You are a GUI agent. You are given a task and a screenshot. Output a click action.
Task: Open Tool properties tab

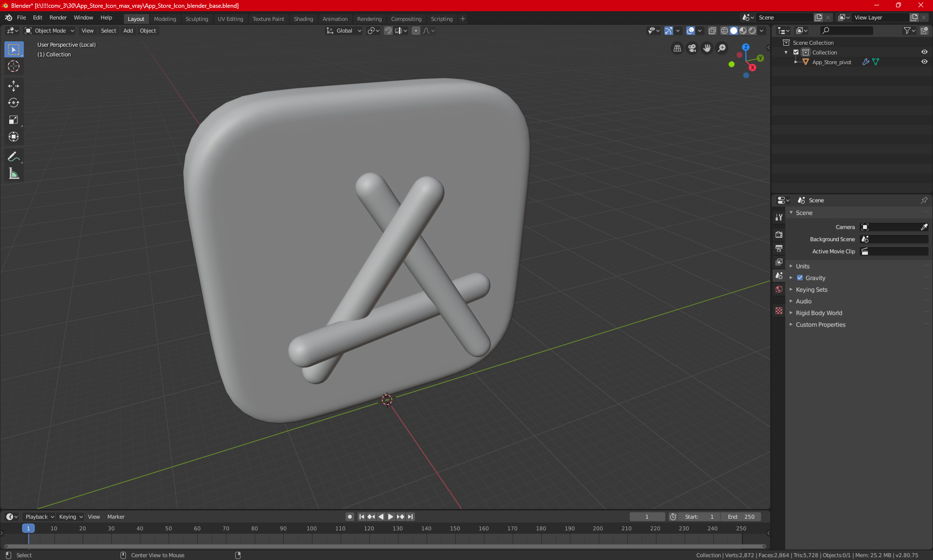(779, 217)
